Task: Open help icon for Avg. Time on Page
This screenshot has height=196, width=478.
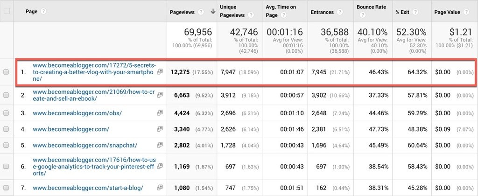Action: click(x=283, y=15)
